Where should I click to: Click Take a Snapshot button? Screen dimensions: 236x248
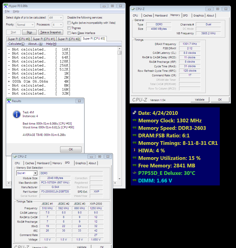[51, 32]
